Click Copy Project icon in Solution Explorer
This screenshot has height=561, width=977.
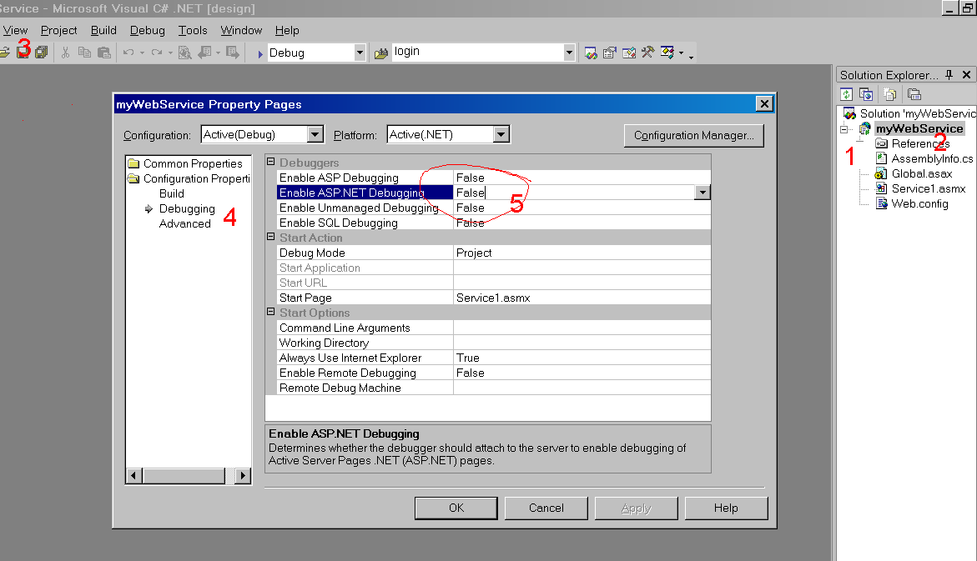865,94
